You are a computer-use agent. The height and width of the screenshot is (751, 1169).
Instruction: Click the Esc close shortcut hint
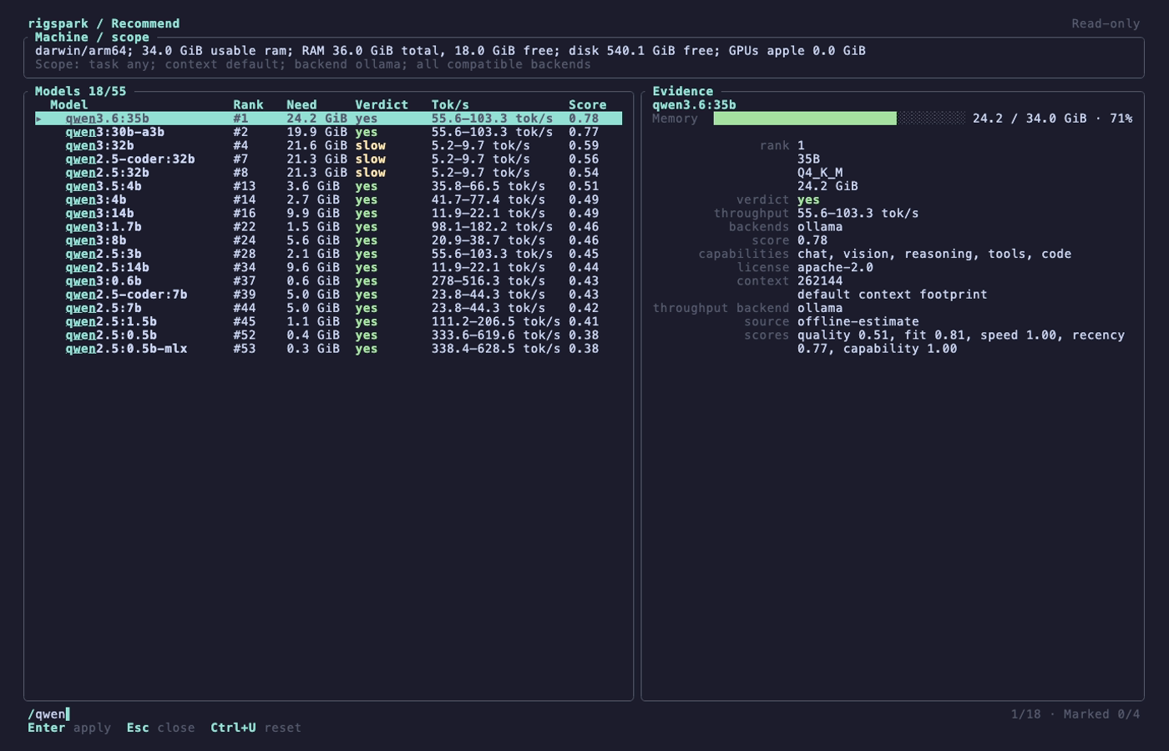click(160, 728)
